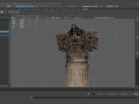
Task: Toggle color management view transform icon
Action: click(94, 18)
